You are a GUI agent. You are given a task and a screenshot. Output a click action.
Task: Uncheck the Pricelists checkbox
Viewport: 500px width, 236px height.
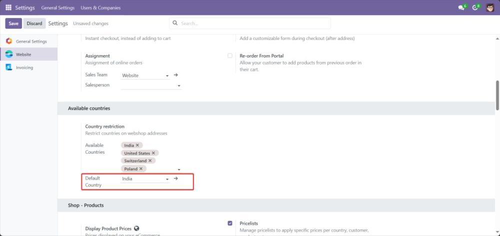230,224
